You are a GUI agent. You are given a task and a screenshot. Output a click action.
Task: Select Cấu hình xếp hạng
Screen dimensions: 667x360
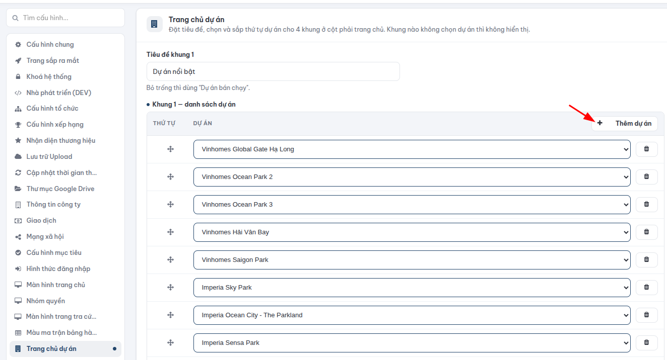65,125
